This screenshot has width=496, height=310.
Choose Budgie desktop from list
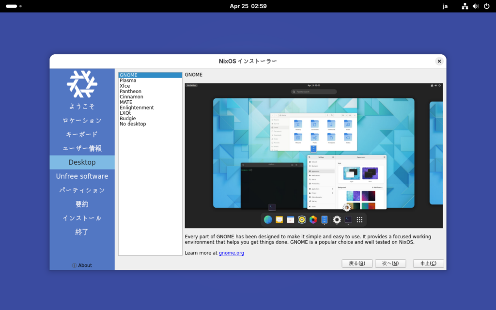128,119
